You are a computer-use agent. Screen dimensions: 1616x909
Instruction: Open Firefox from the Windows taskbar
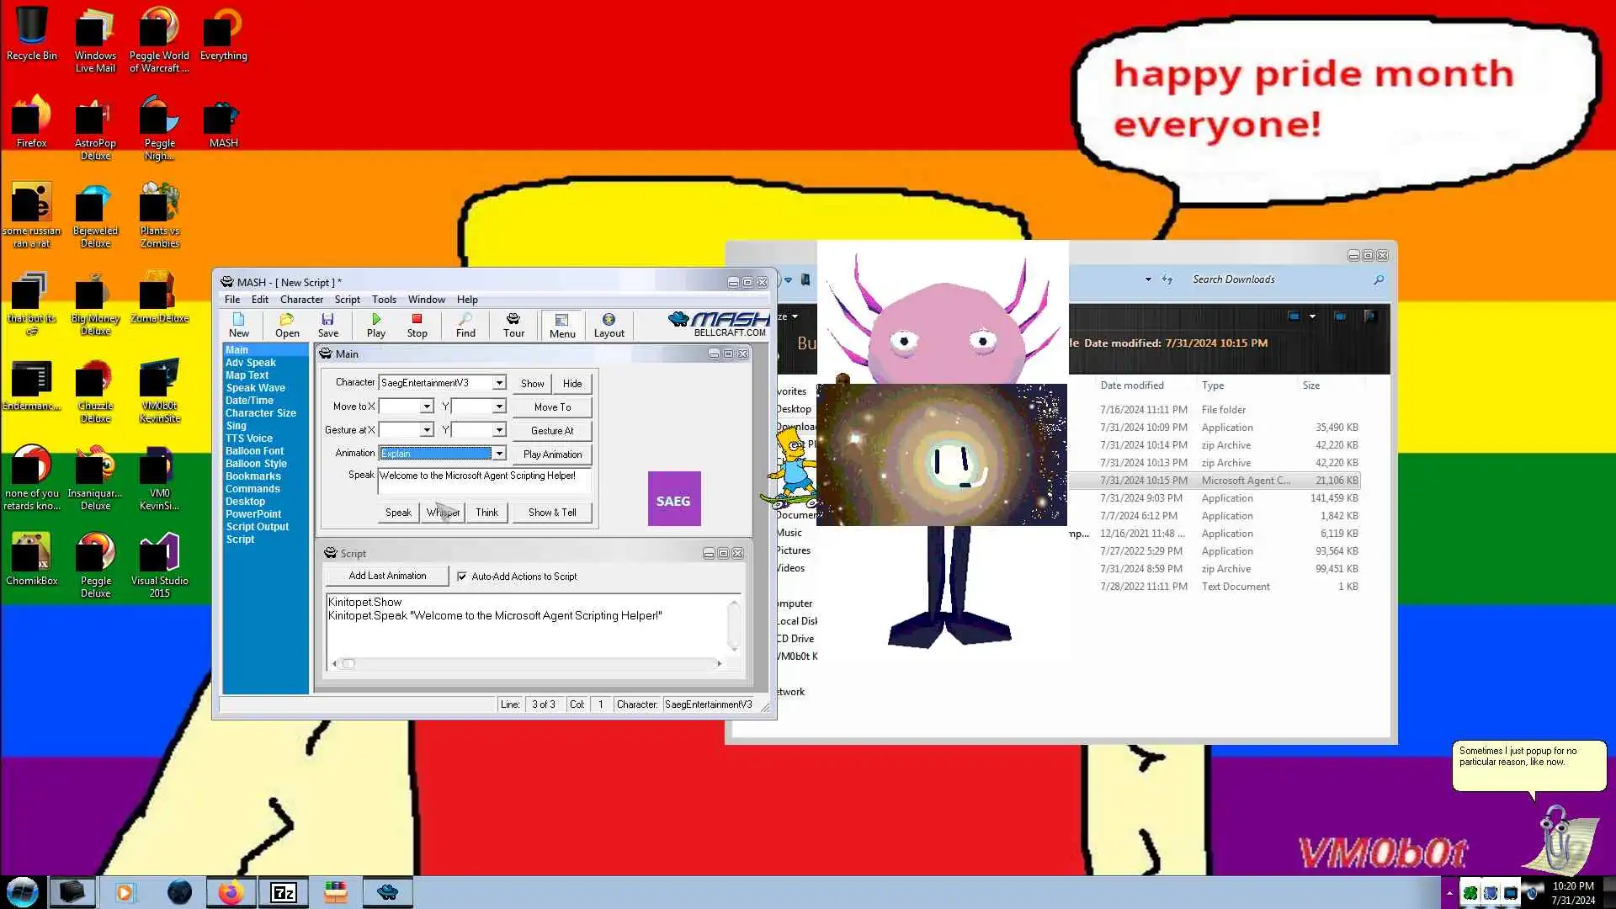point(231,892)
